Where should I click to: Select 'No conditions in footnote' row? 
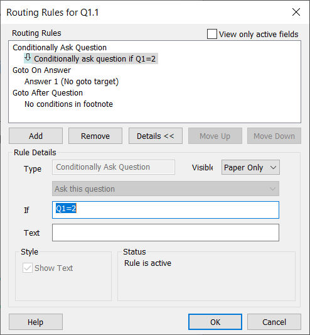point(68,104)
